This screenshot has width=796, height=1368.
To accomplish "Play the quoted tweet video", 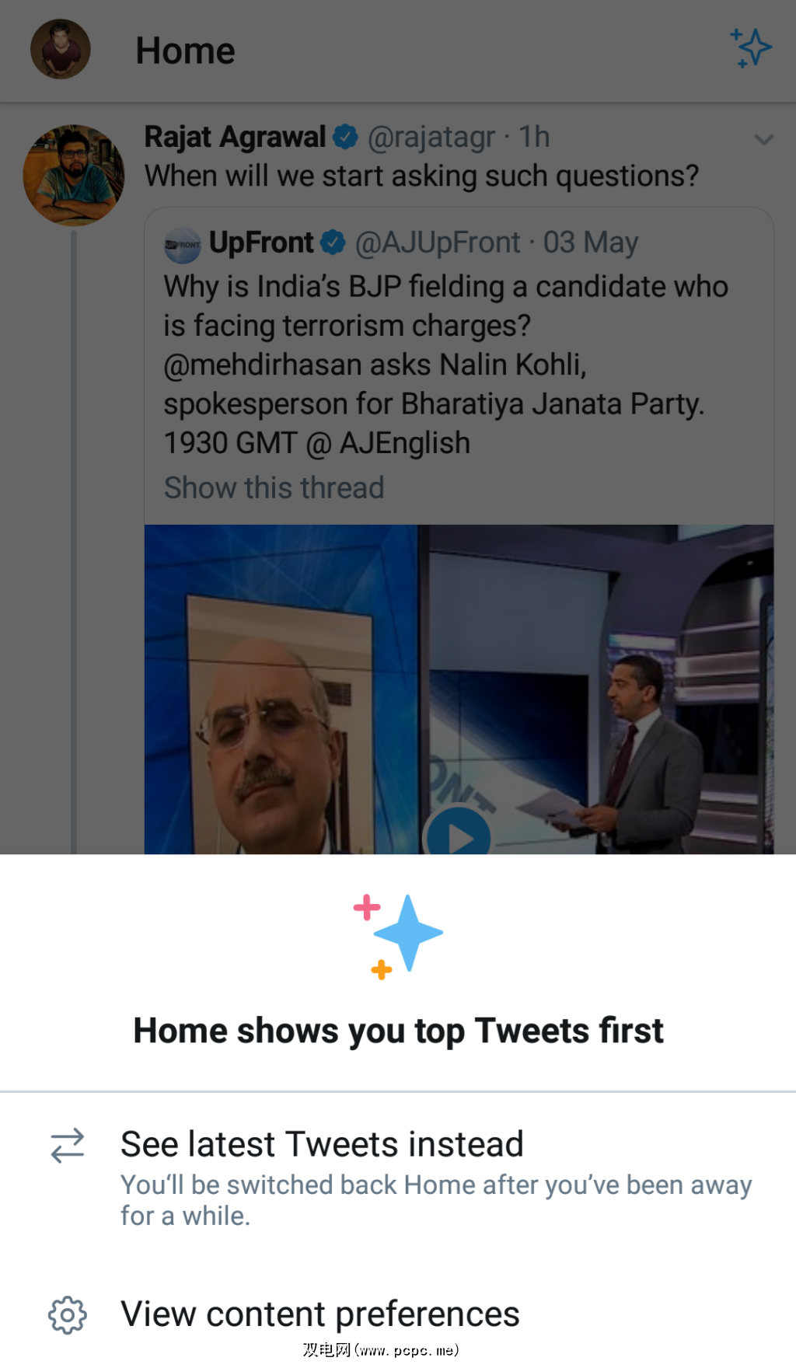I will pyautogui.click(x=459, y=836).
